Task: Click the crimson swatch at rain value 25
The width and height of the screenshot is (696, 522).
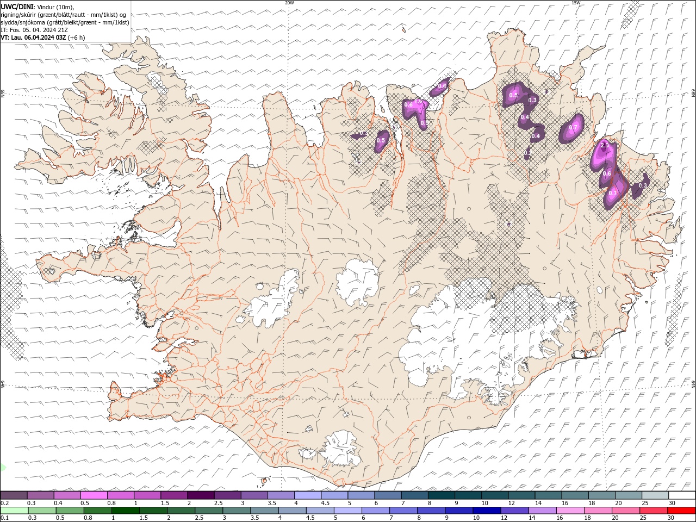Action: [654, 511]
